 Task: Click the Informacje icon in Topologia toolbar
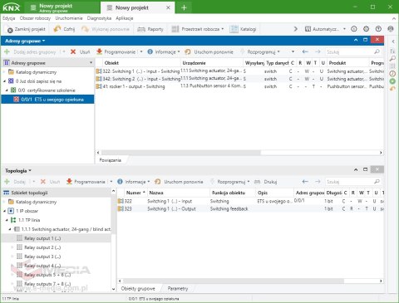point(120,182)
